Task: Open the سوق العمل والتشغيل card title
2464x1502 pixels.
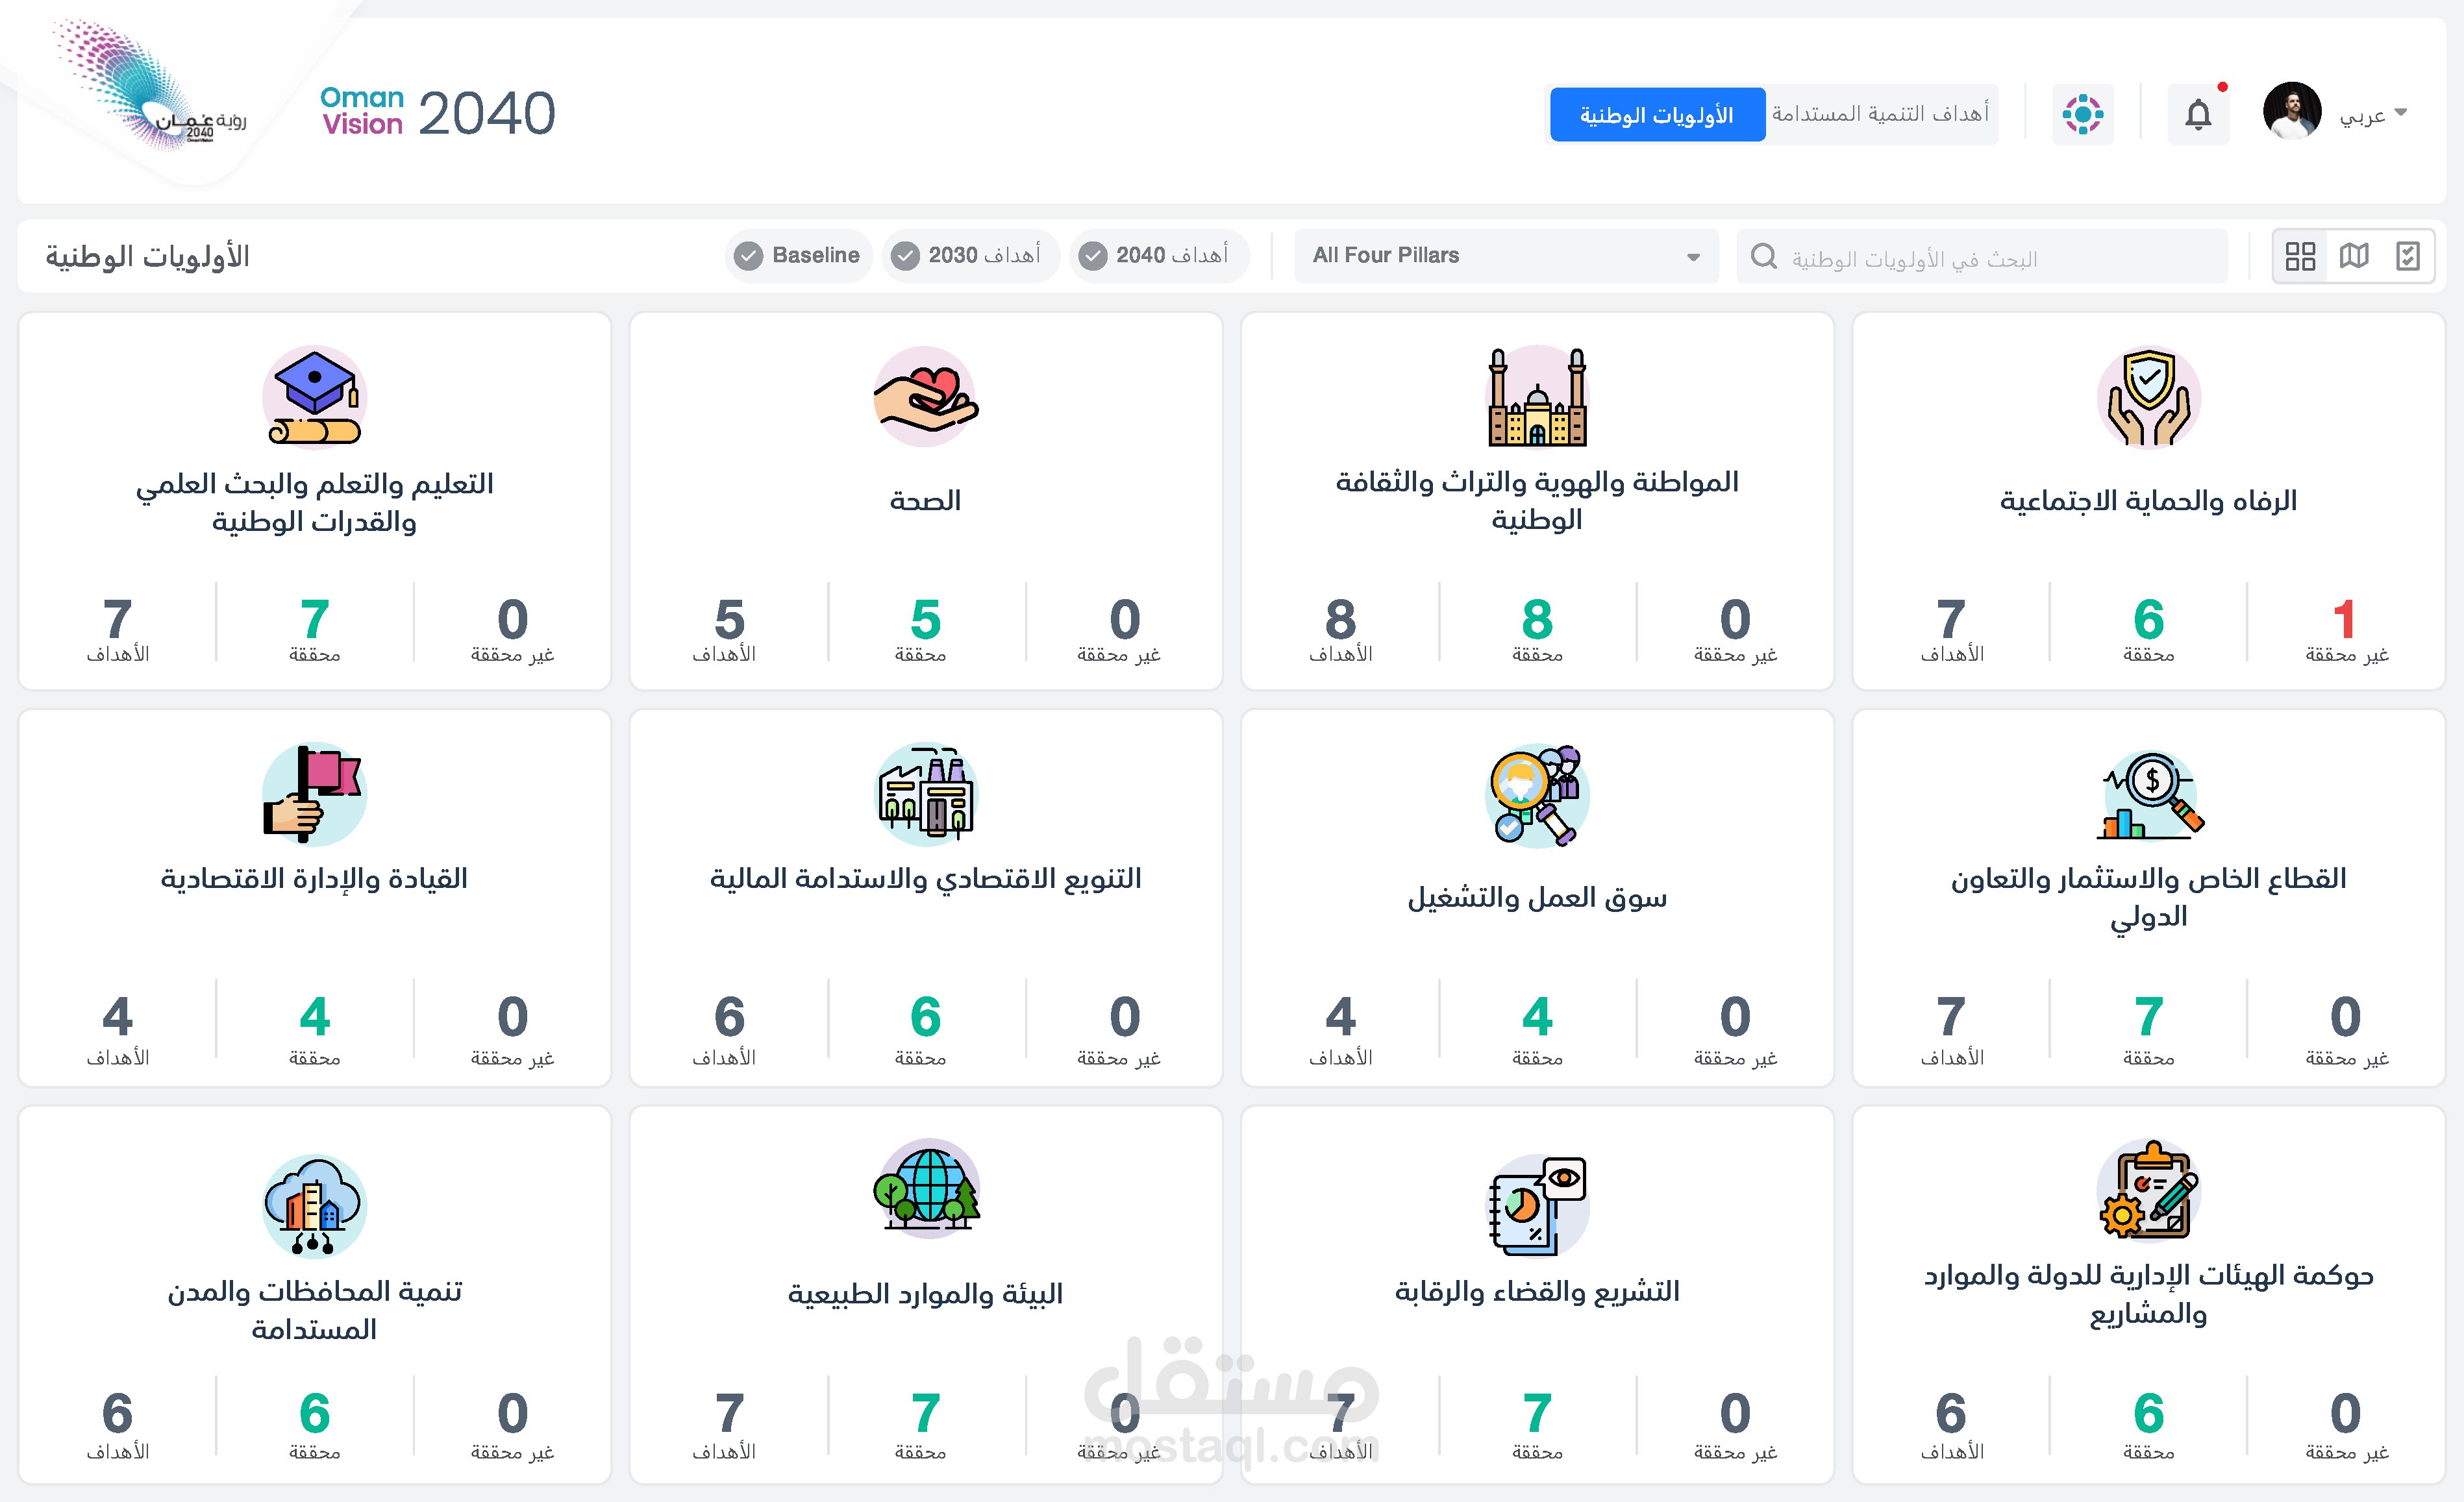Action: [1537, 897]
